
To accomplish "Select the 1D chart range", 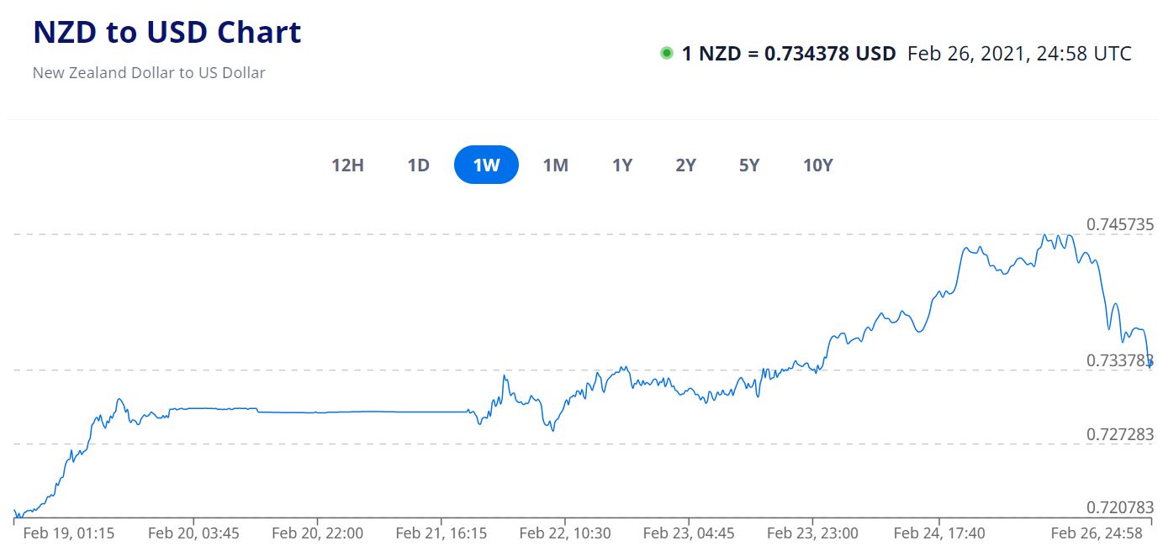I will [418, 165].
